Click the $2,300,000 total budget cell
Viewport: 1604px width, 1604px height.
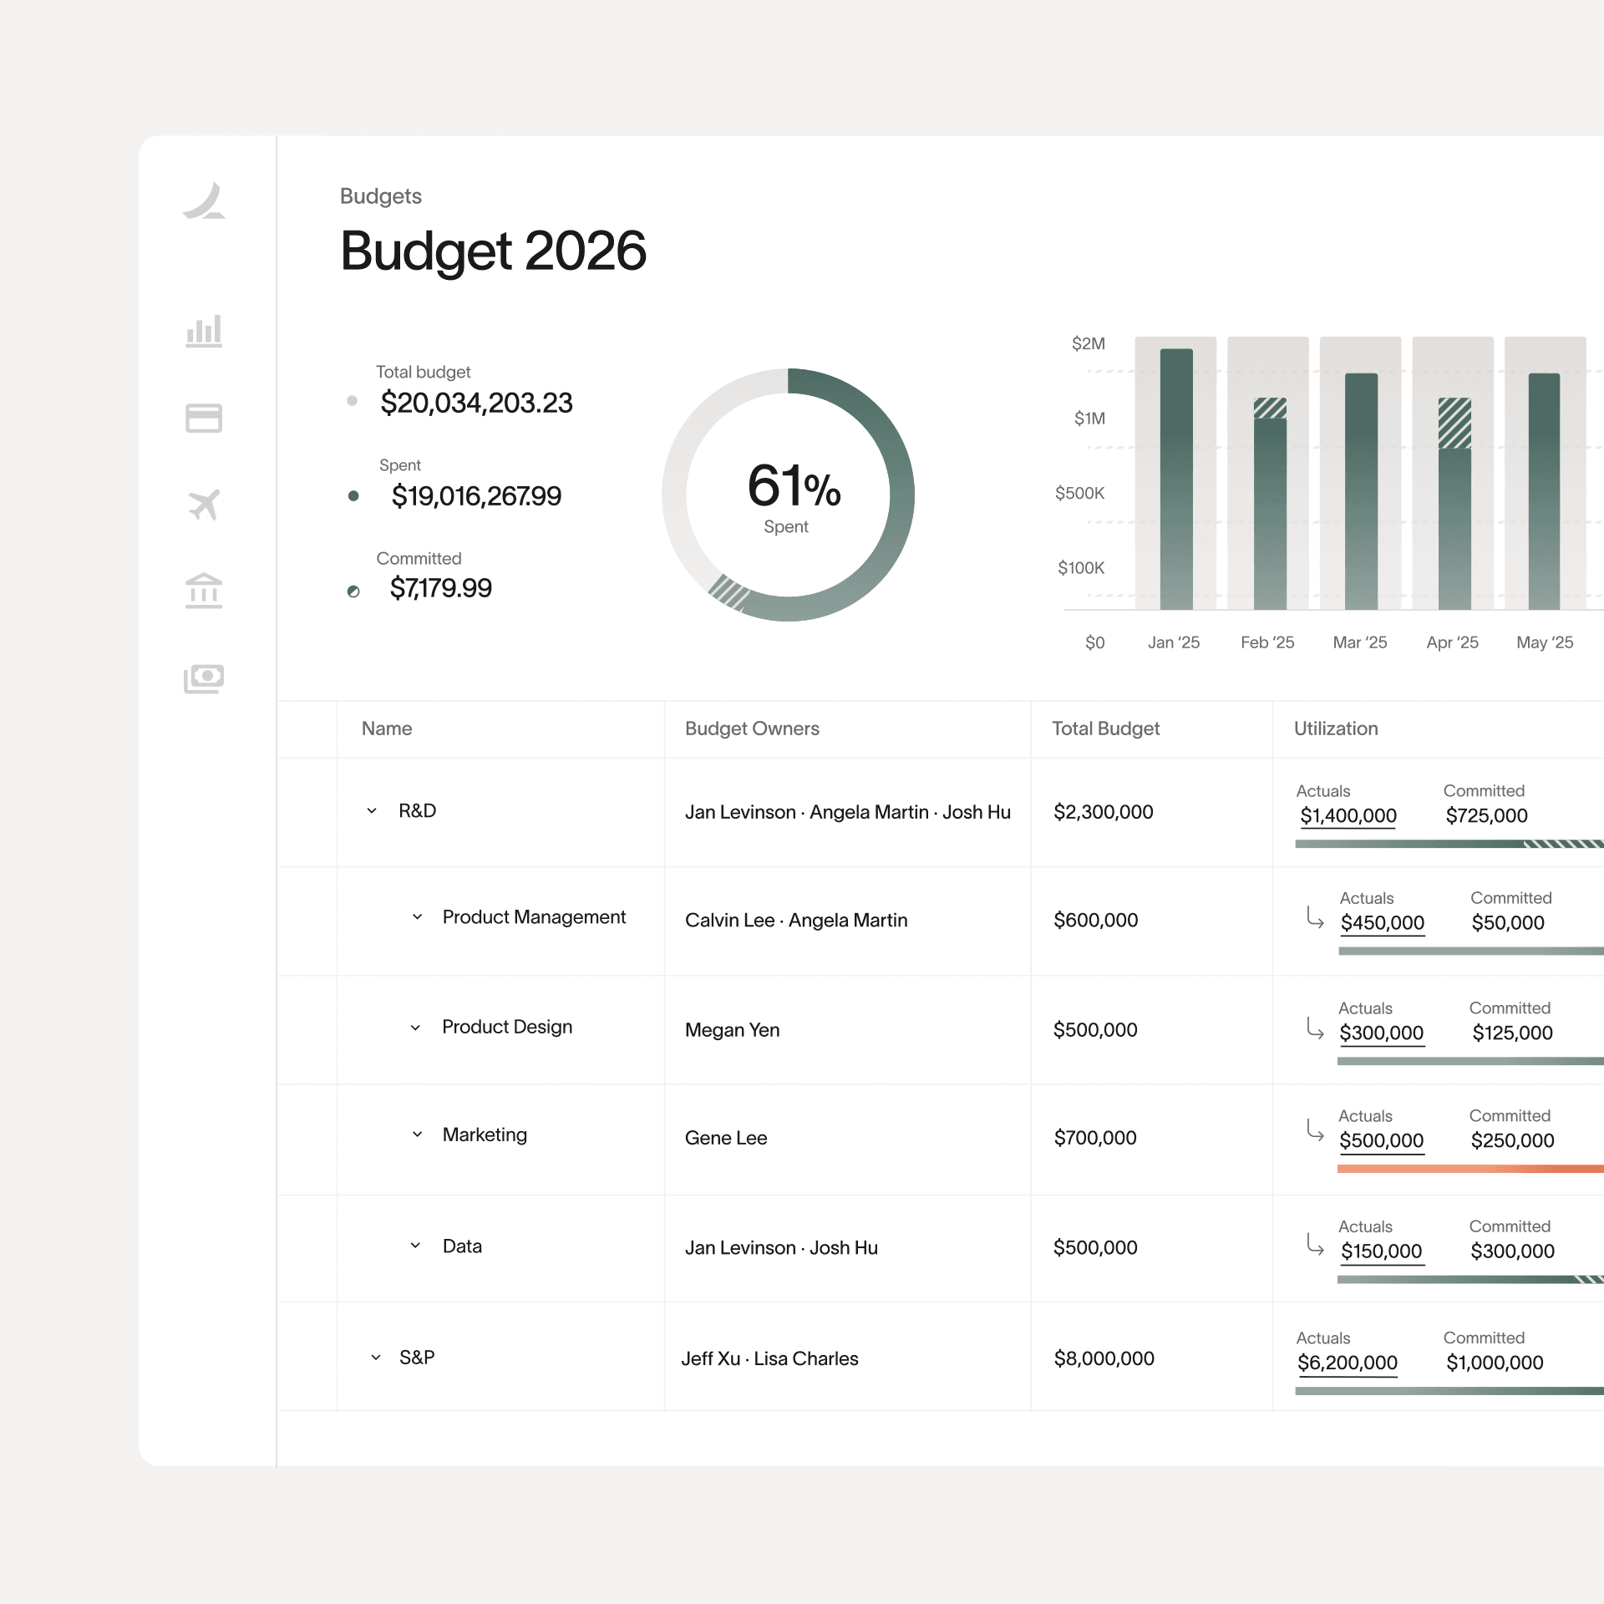[1103, 812]
